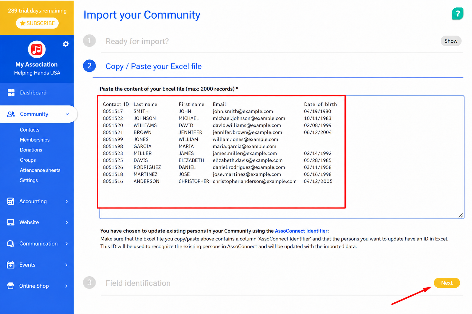Viewport: 472px width, 314px height.
Task: Click the My Association music note logo
Action: 37,49
